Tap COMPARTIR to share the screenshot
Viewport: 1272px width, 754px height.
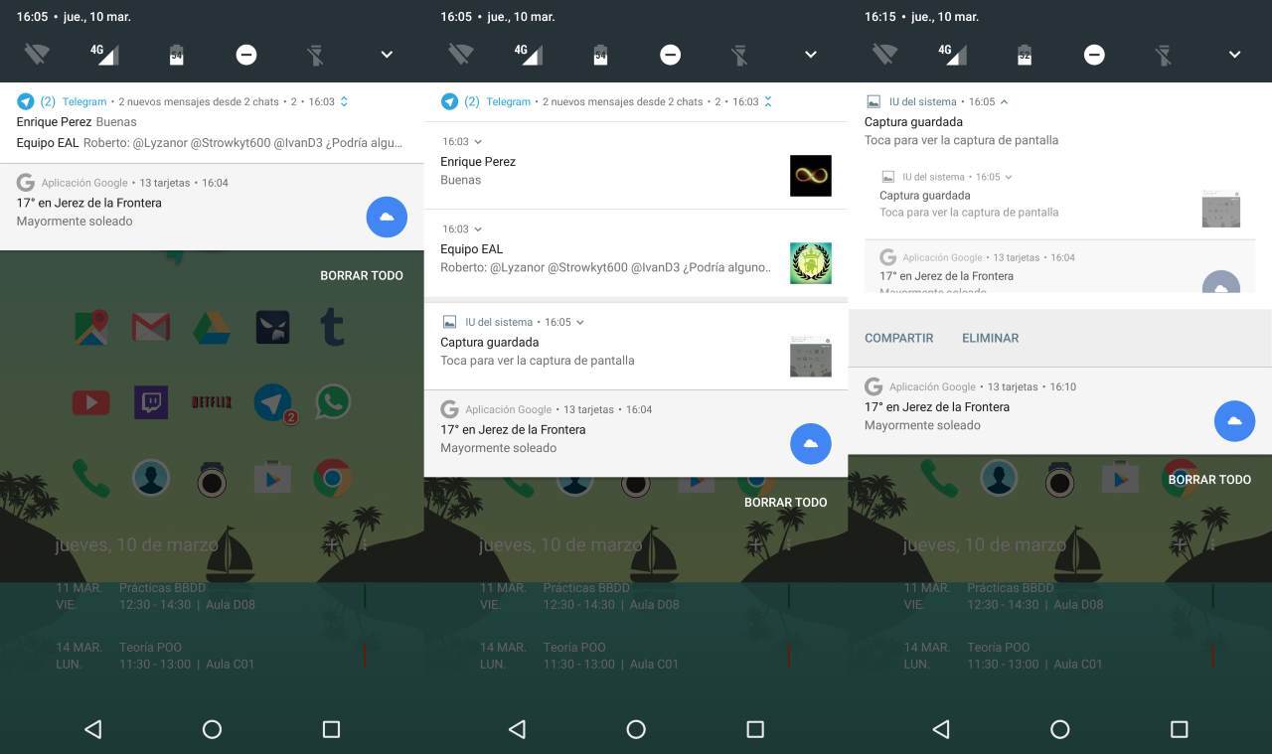(899, 338)
